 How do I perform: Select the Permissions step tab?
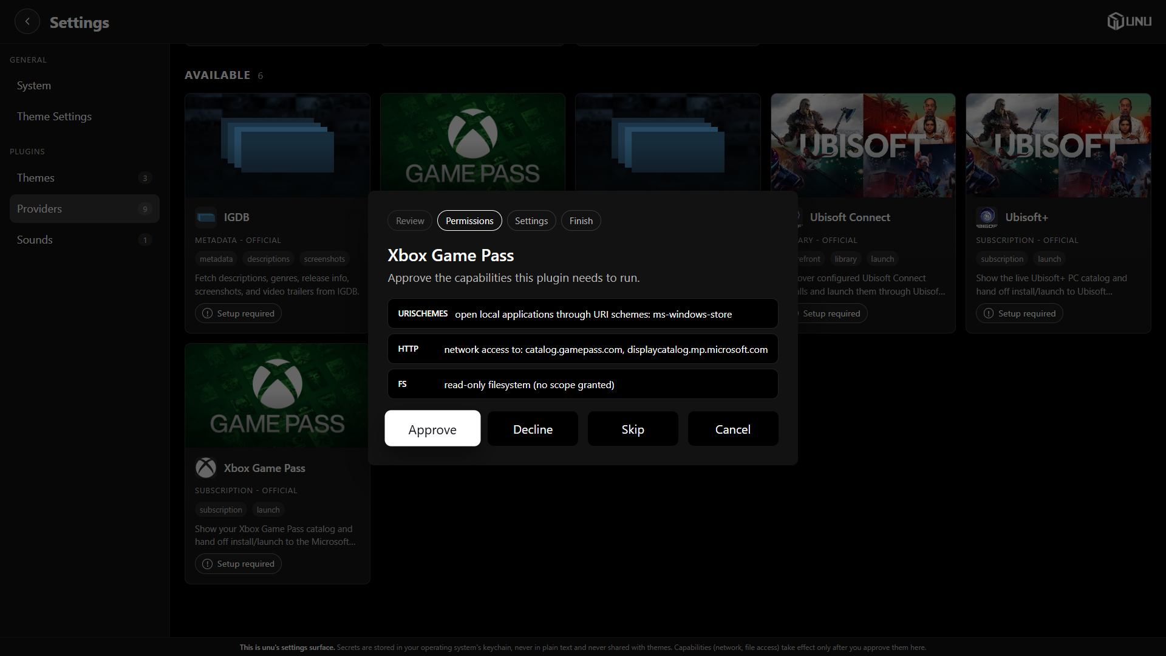click(469, 220)
